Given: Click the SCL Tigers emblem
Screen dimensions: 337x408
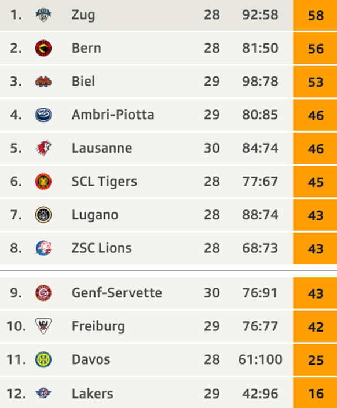Looking at the screenshot, I should coord(43,181).
